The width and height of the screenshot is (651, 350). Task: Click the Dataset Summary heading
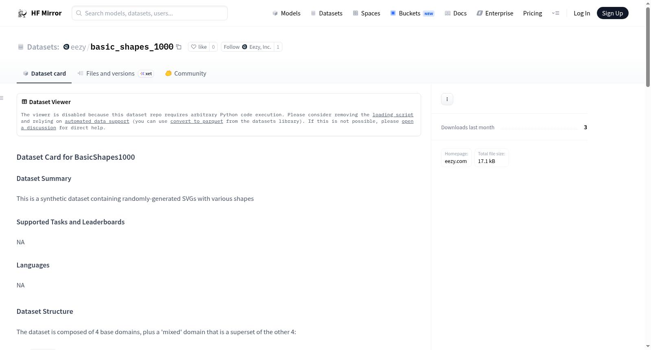point(44,178)
